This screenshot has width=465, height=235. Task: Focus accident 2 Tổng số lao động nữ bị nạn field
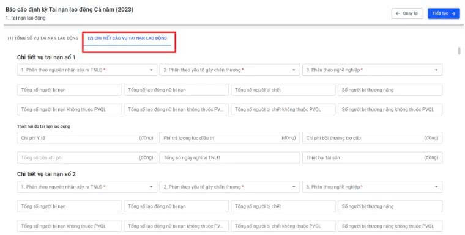176,206
